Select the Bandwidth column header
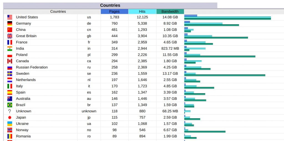This screenshot has width=284, height=141. pos(170,12)
